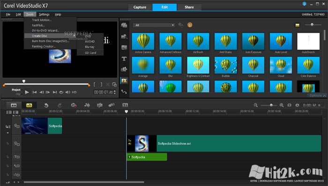Open the Sound Mixer icon

tap(87, 105)
